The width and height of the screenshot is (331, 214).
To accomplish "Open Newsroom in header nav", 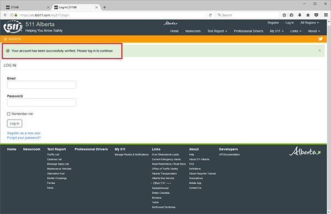I will click(193, 31).
